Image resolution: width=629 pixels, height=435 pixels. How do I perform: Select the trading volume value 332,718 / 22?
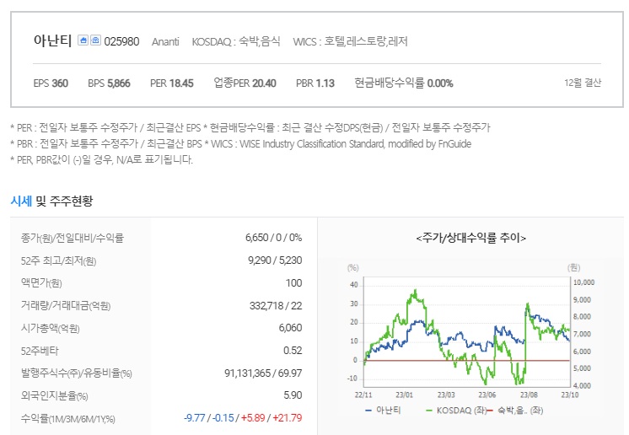click(x=276, y=306)
